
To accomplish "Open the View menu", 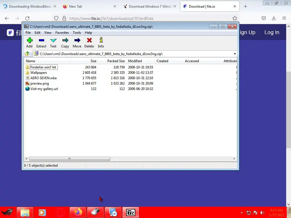I will [48, 33].
